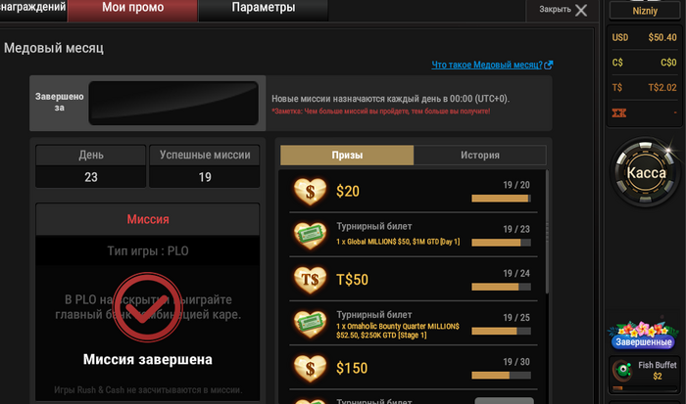Click the $20 prize progress bar
This screenshot has height=404, width=686.
501,199
